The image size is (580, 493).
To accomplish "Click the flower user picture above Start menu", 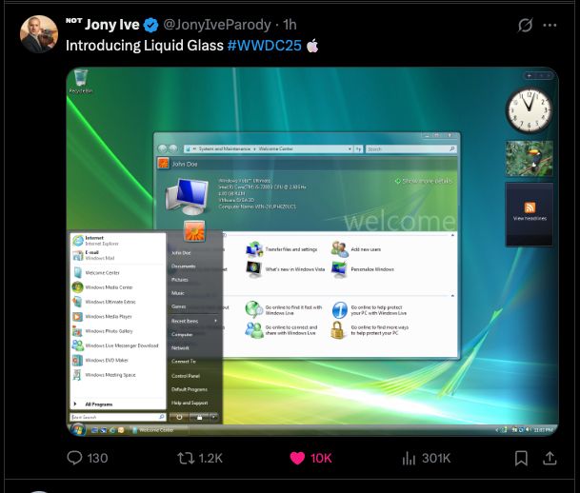I will click(x=194, y=231).
